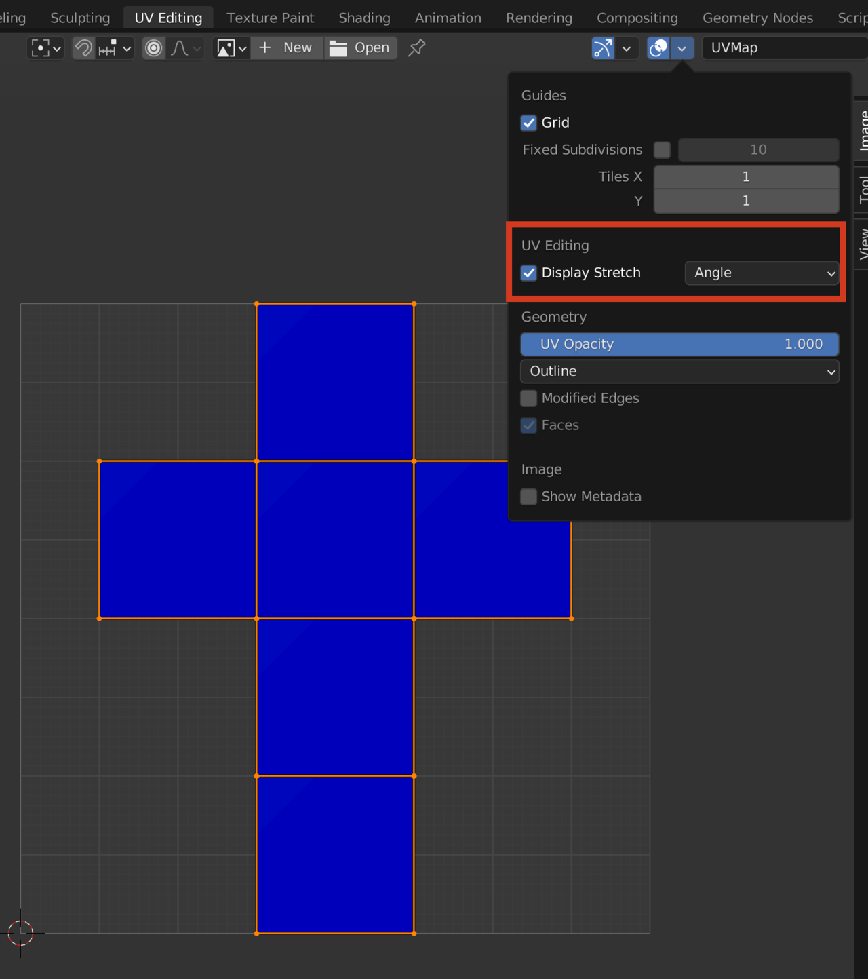
Task: Disable Display Stretch checkbox
Action: click(x=529, y=273)
